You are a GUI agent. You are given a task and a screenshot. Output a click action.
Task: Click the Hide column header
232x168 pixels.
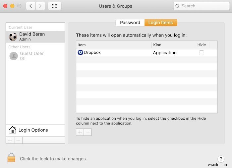tap(202, 45)
